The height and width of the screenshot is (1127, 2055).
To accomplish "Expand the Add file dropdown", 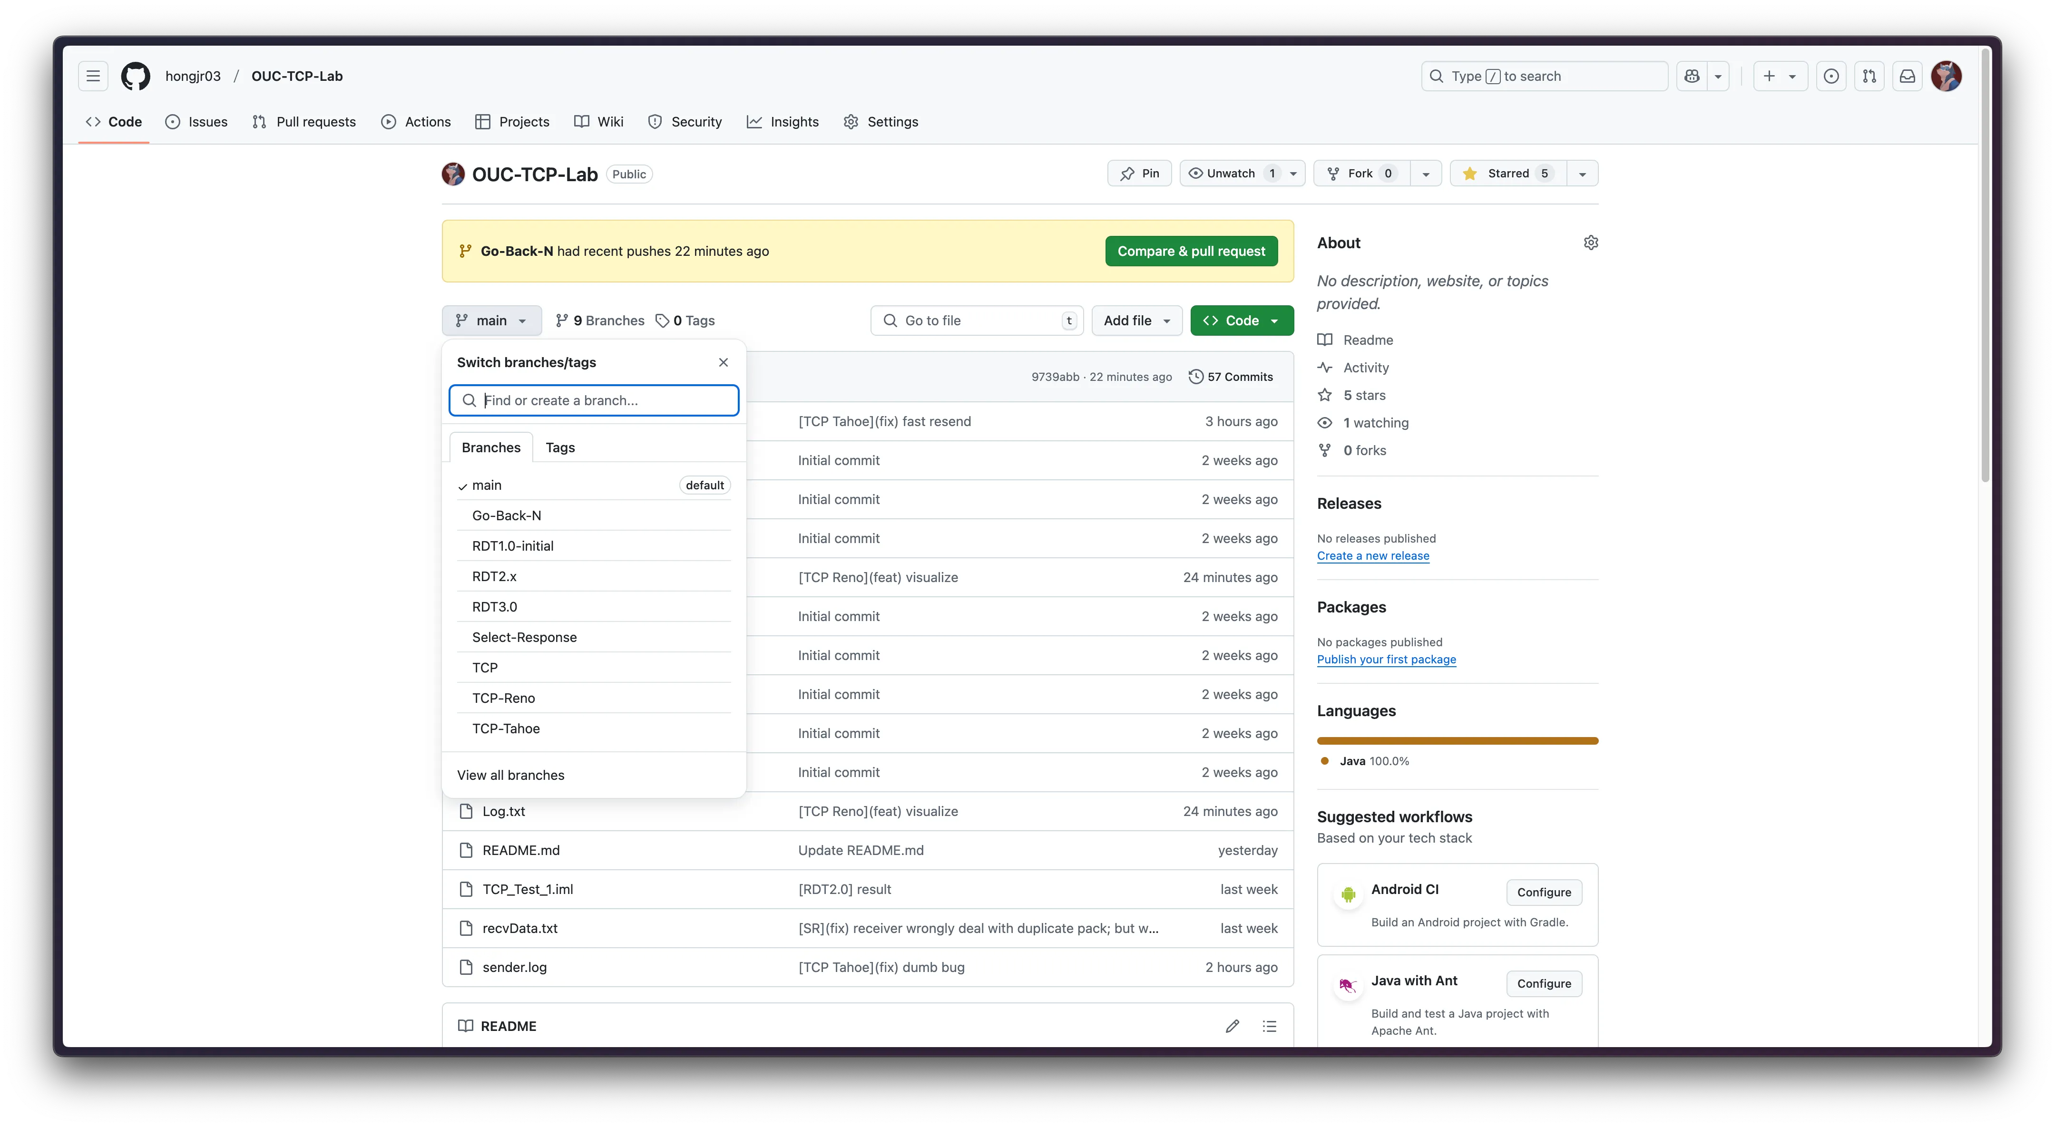I will pyautogui.click(x=1136, y=320).
